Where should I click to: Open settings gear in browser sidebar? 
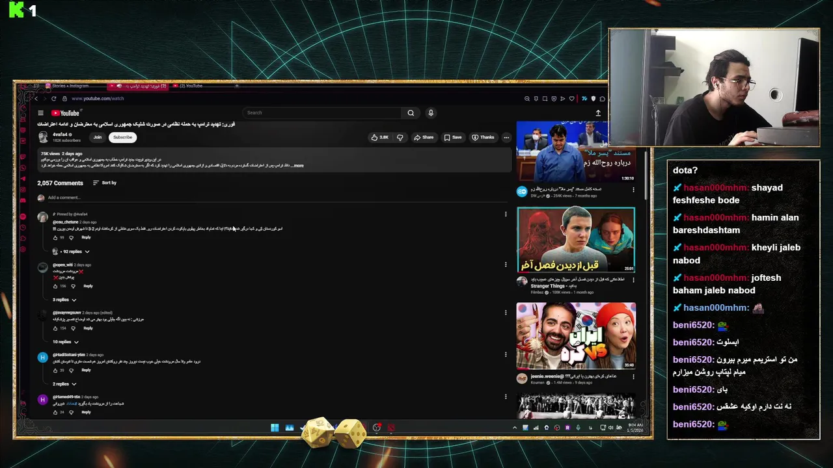(22, 249)
